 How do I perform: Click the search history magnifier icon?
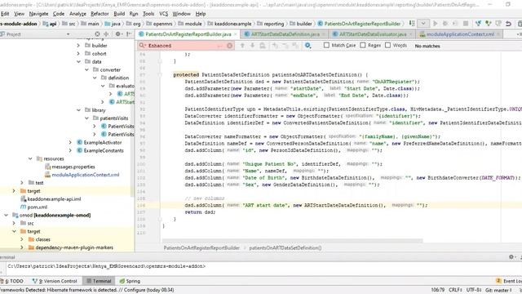pyautogui.click(x=143, y=46)
